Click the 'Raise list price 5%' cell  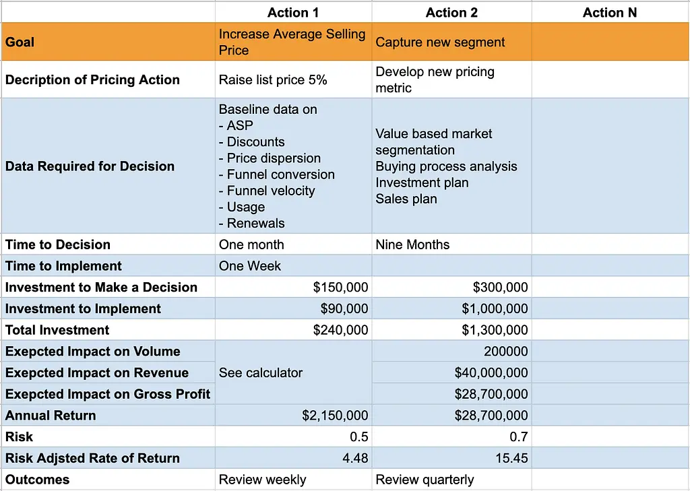[x=293, y=79]
